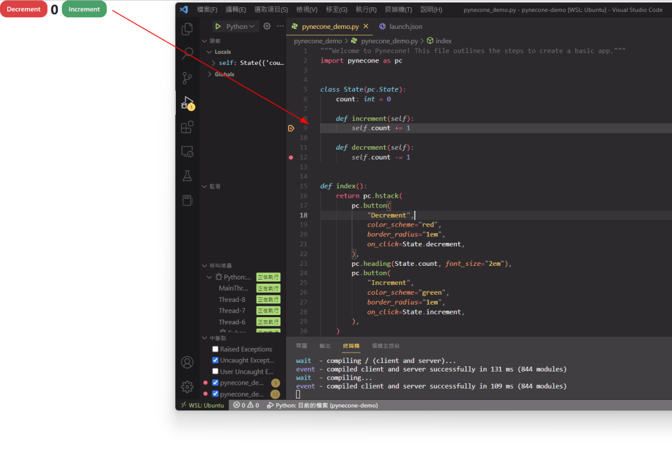
Task: Open the Manage gear at sidebar bottom
Action: click(188, 387)
